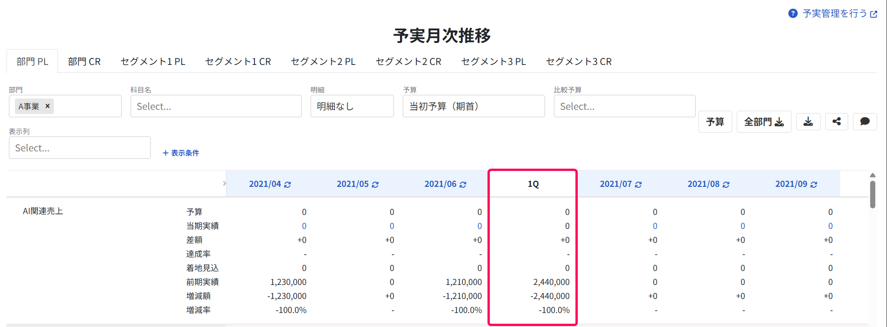Click the 当期実績 value for 2021/09
887x327 pixels.
click(x=830, y=226)
